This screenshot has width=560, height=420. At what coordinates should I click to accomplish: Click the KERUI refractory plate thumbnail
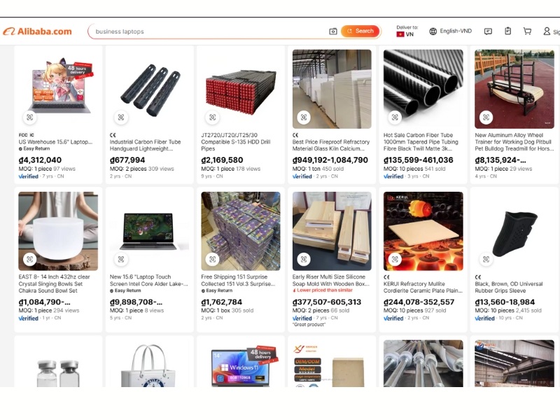click(423, 231)
